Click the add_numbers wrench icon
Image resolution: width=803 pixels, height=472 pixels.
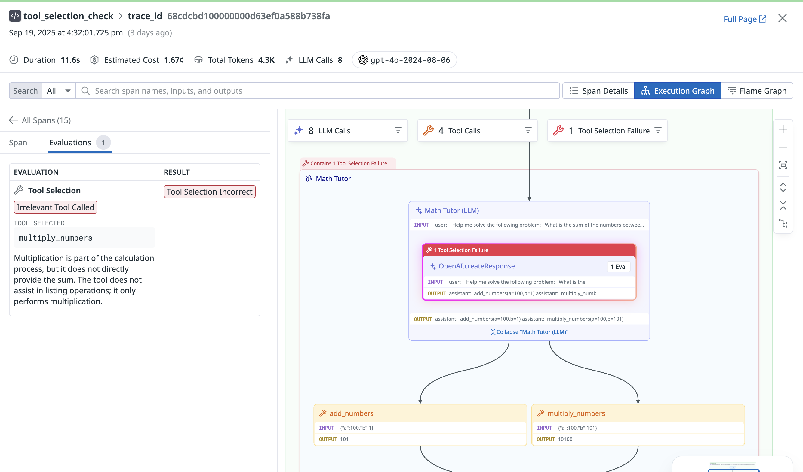point(323,413)
